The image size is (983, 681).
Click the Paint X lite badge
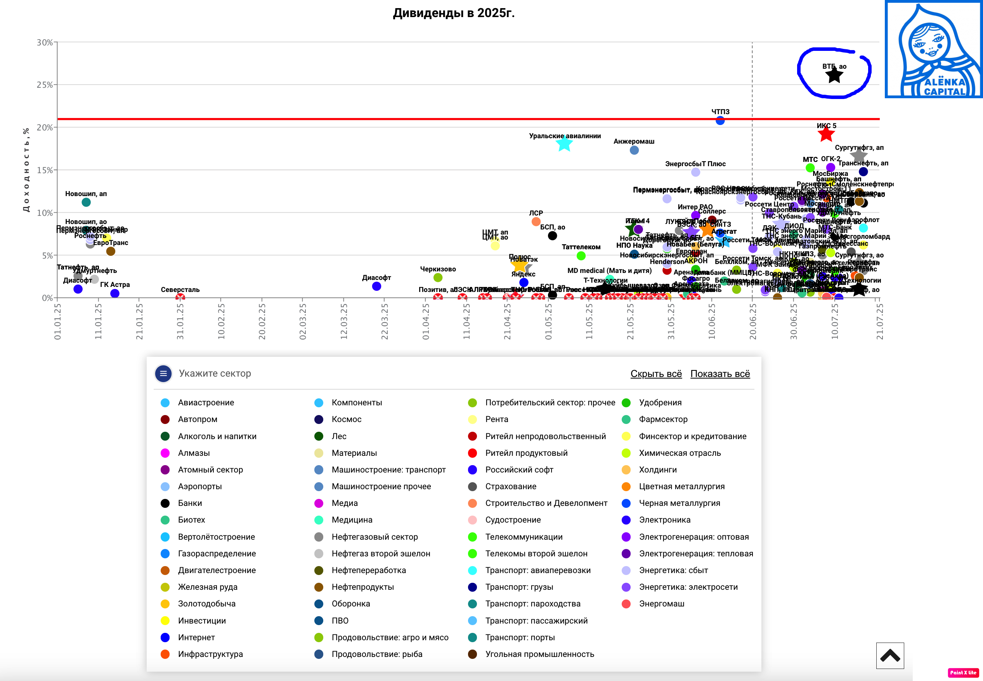pyautogui.click(x=963, y=672)
